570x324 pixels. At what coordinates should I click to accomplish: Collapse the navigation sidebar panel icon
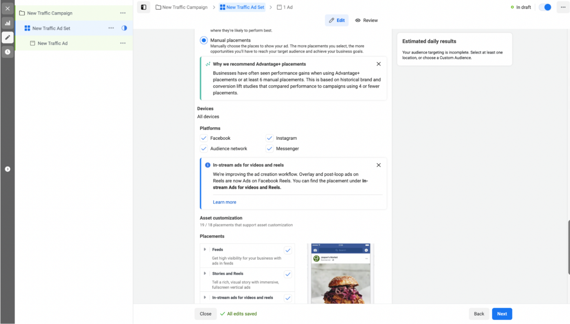pos(144,7)
